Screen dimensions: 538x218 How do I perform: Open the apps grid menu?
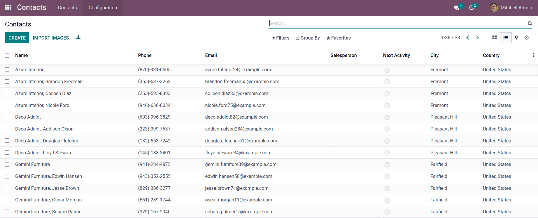(x=8, y=8)
